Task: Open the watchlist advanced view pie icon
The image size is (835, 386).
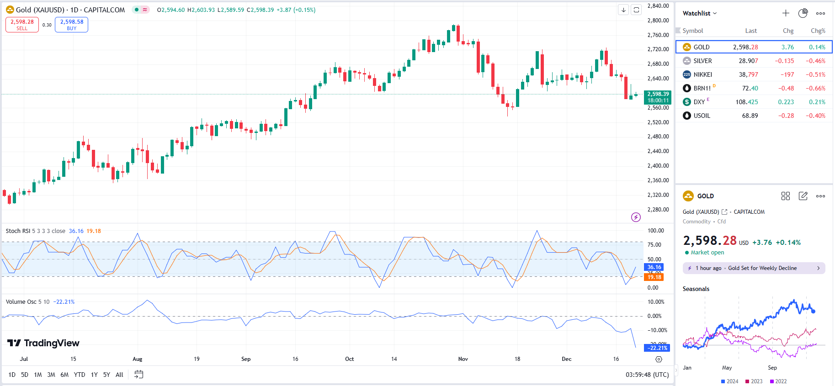Action: [x=803, y=13]
